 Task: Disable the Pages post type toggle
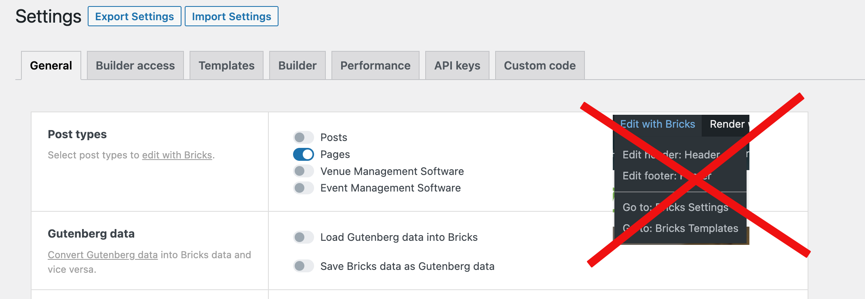[303, 154]
